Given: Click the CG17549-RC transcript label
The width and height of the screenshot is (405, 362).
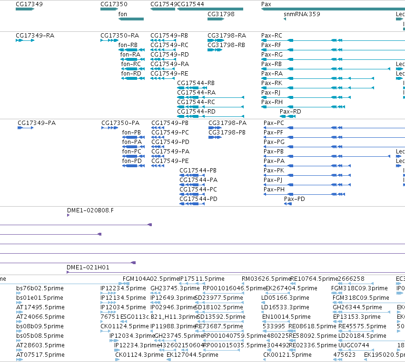Looking at the screenshot, I should click(x=169, y=45).
